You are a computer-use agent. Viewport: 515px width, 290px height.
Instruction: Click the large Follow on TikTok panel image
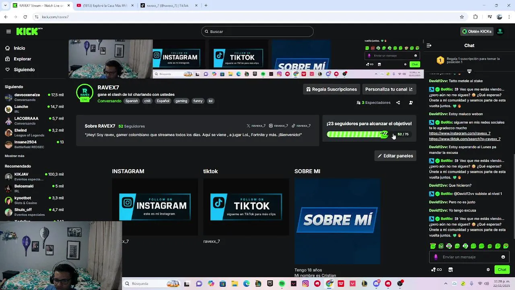tap(246, 207)
